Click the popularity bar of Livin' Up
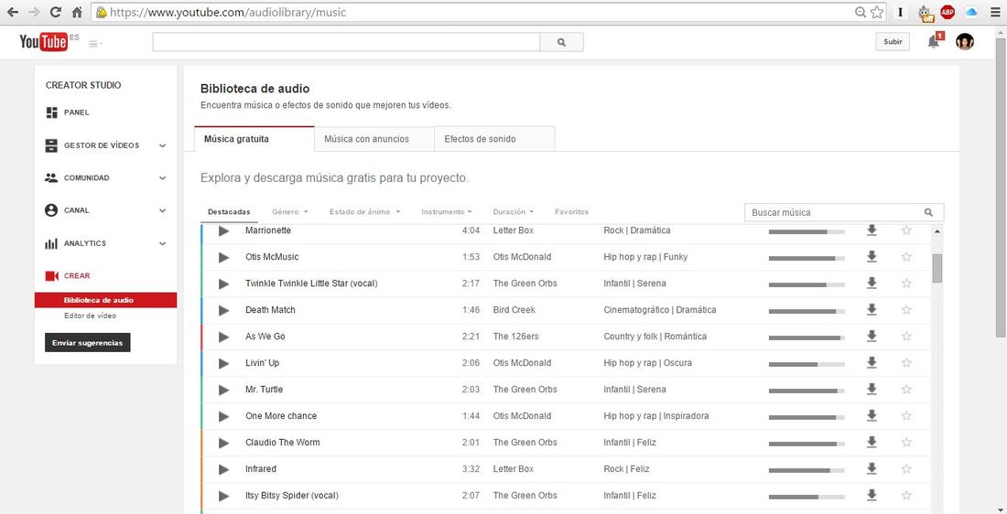 (x=807, y=364)
